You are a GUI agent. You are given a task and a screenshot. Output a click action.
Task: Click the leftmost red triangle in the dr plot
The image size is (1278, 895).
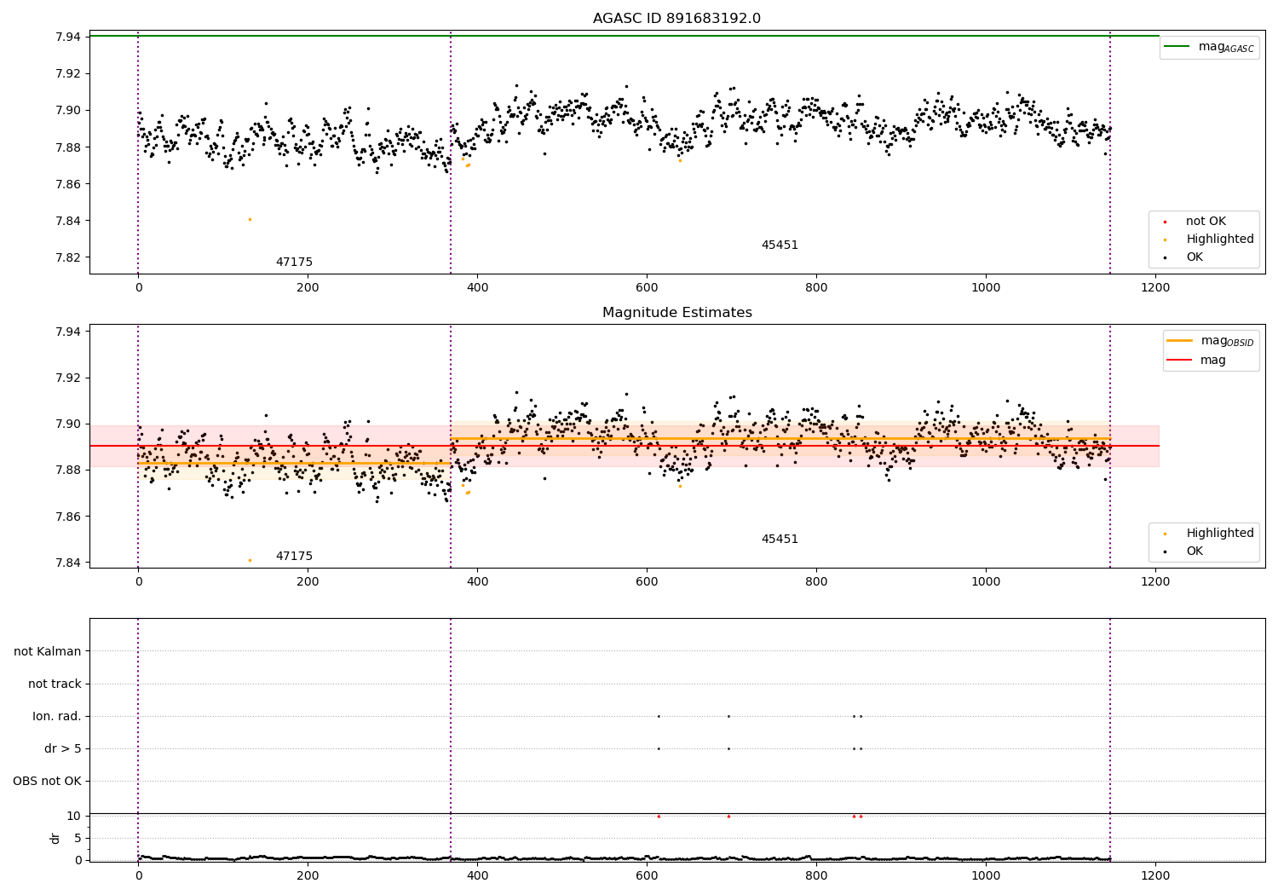point(659,816)
